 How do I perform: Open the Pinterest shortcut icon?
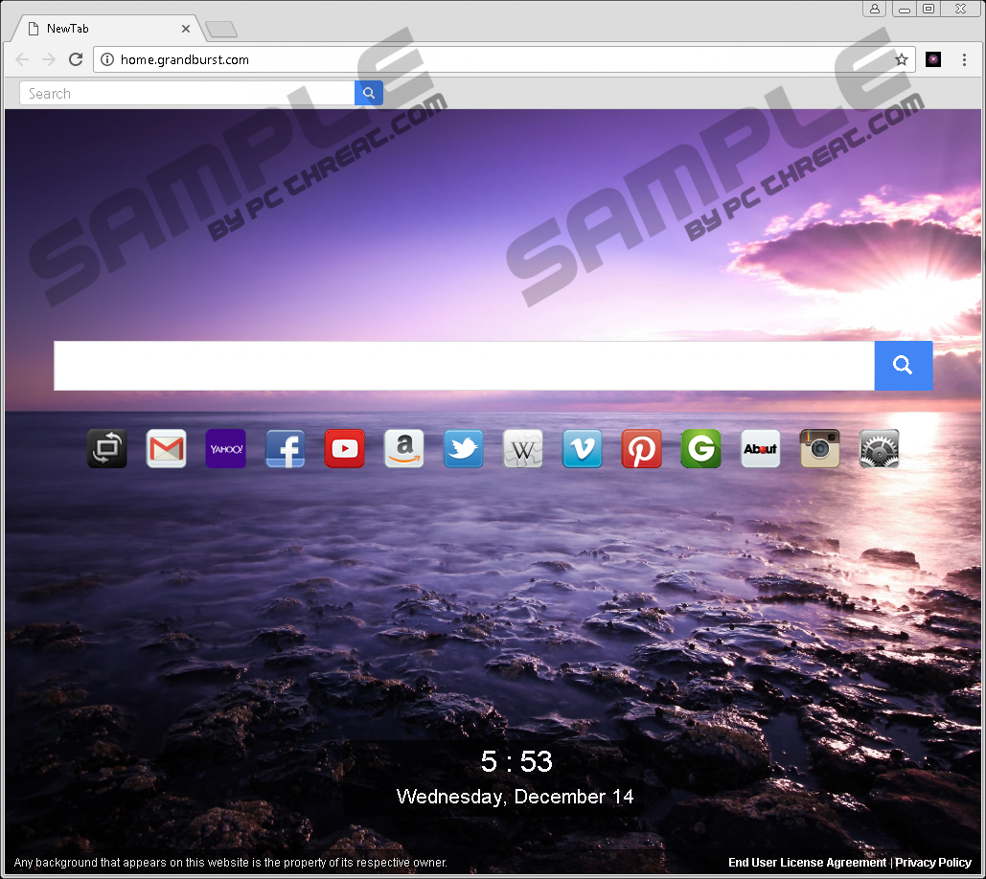point(642,449)
